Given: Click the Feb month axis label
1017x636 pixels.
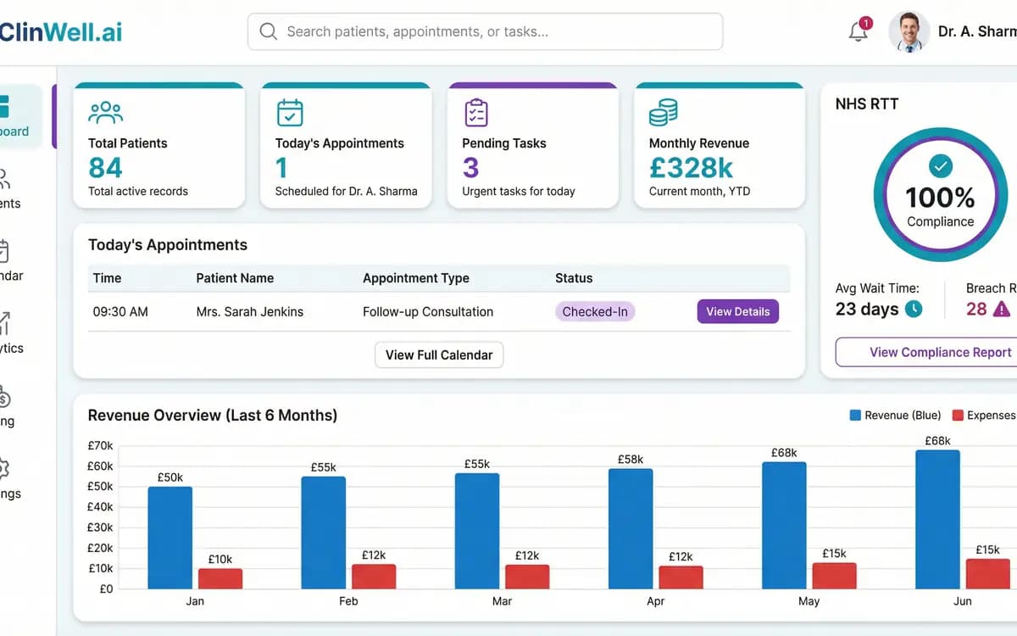Looking at the screenshot, I should coord(348,601).
